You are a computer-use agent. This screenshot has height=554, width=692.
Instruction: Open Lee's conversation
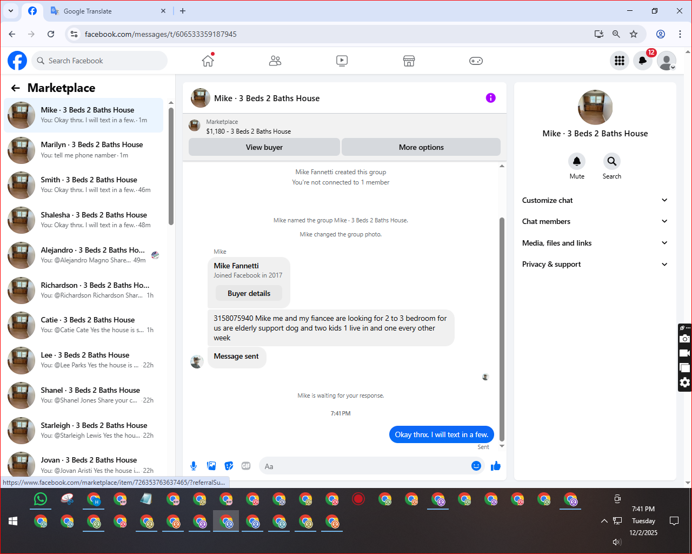tap(84, 360)
